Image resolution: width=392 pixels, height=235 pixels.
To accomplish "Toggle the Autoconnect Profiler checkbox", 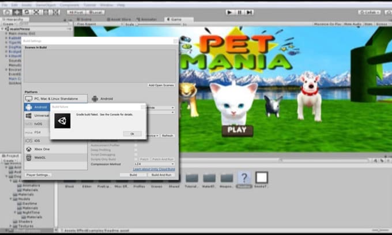I will click(x=135, y=145).
